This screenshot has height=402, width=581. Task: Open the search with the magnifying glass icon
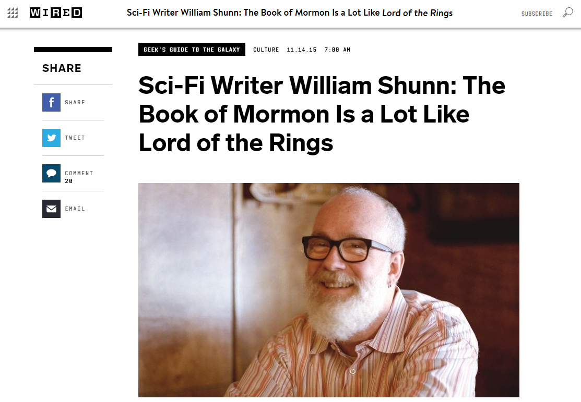[568, 12]
